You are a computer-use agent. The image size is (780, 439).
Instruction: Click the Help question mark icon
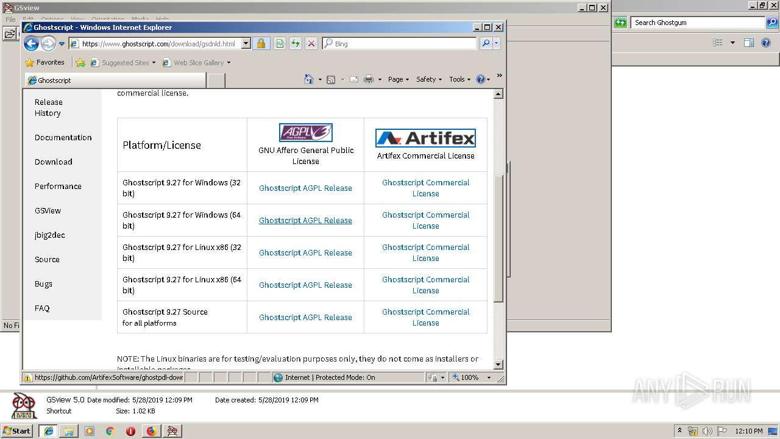tap(480, 79)
